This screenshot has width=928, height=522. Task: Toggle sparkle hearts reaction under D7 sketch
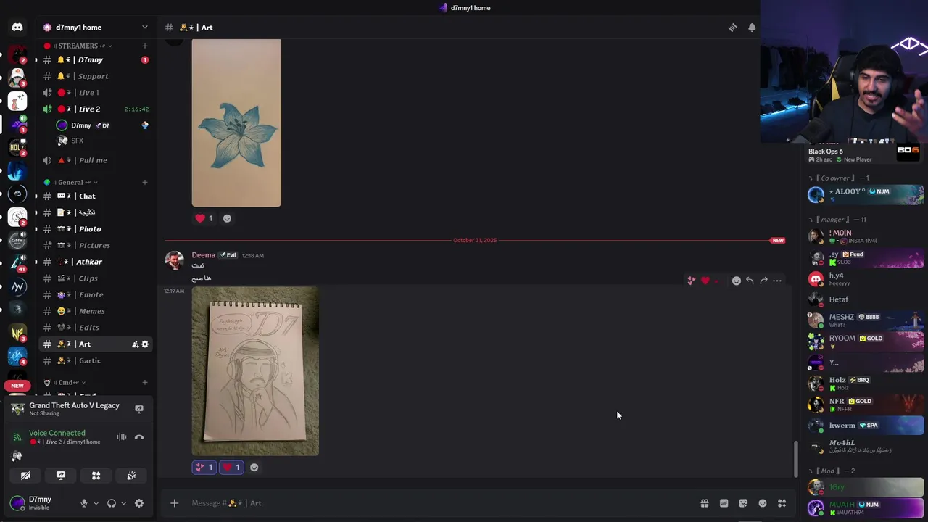pyautogui.click(x=204, y=468)
